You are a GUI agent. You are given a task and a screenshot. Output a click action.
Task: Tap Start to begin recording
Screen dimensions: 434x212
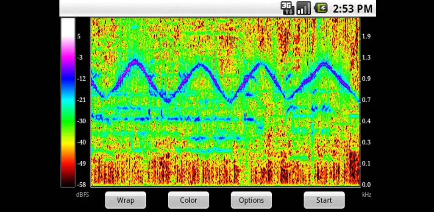[324, 200]
